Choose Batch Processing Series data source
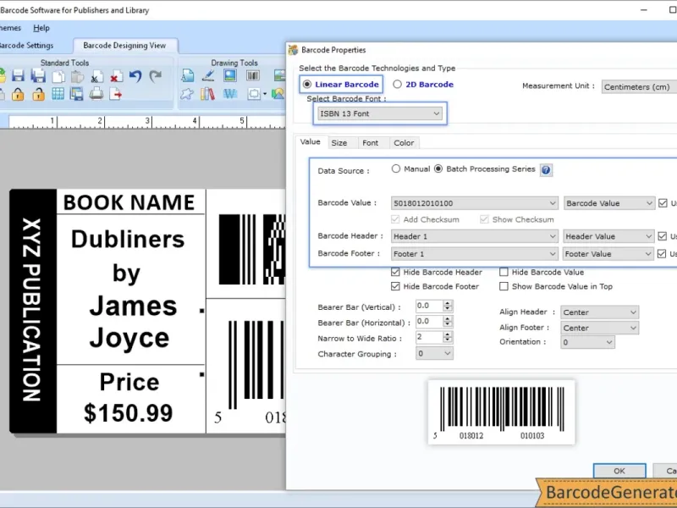This screenshot has width=677, height=508. [438, 168]
